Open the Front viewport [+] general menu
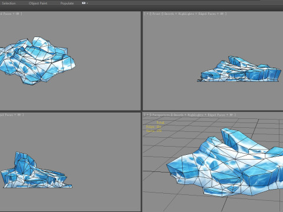 [147, 14]
